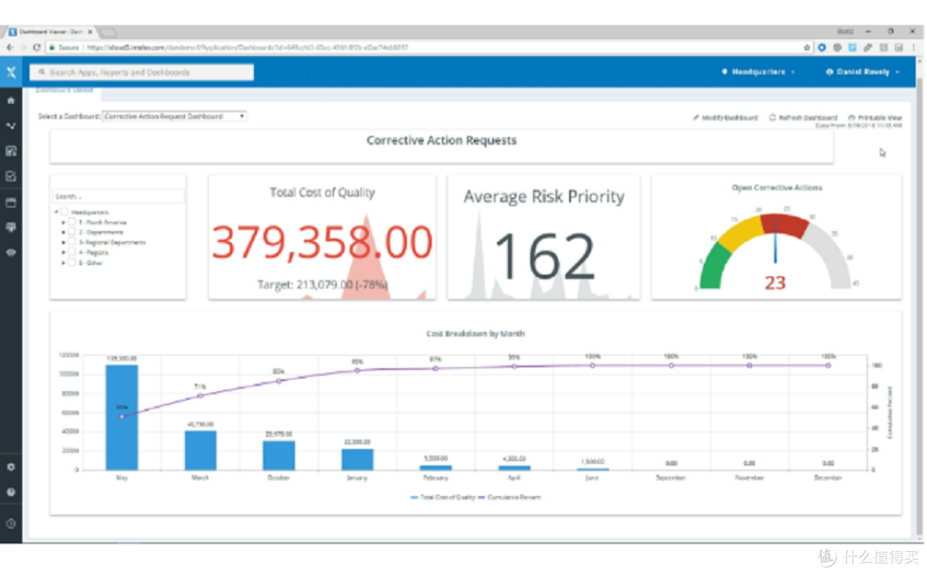Go back with browser back arrow
Viewport: 927px width, 576px height.
click(9, 47)
